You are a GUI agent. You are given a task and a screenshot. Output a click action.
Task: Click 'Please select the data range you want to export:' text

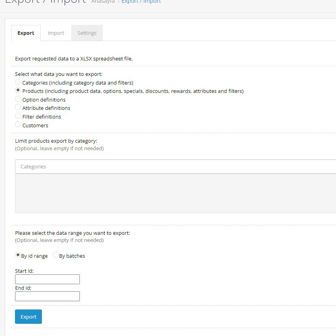pyautogui.click(x=72, y=233)
